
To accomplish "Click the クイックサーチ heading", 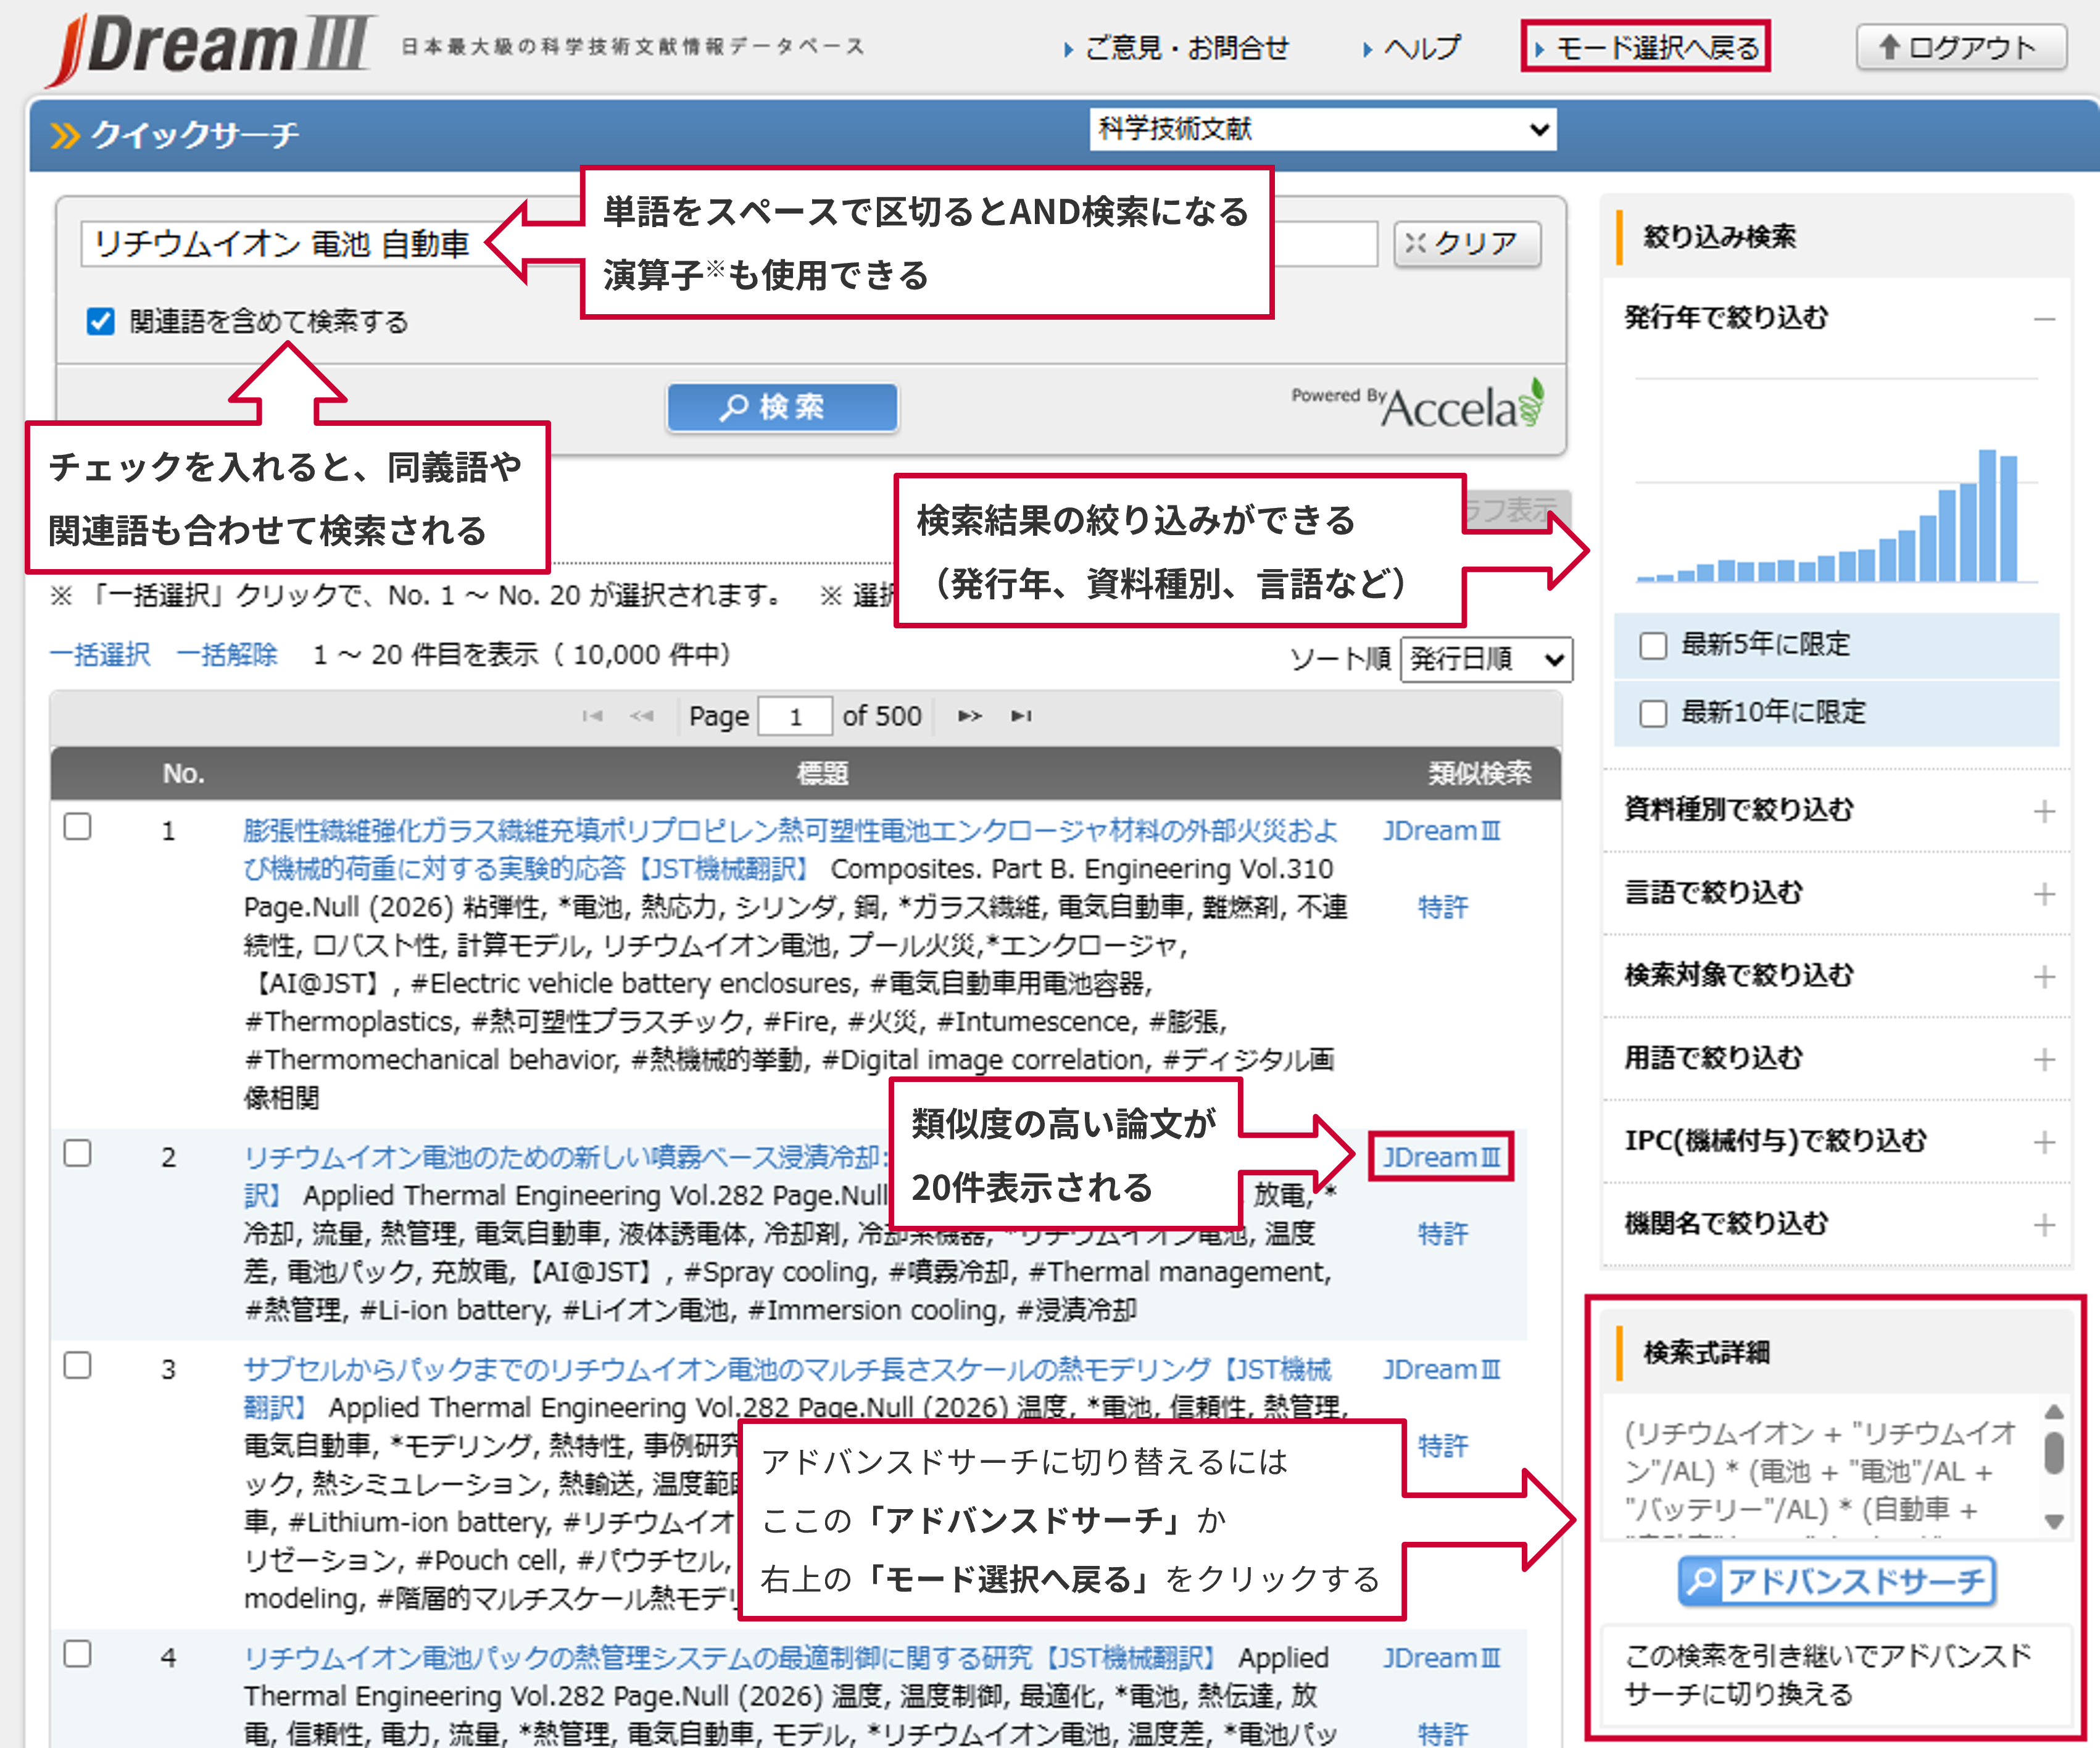I will 195,134.
